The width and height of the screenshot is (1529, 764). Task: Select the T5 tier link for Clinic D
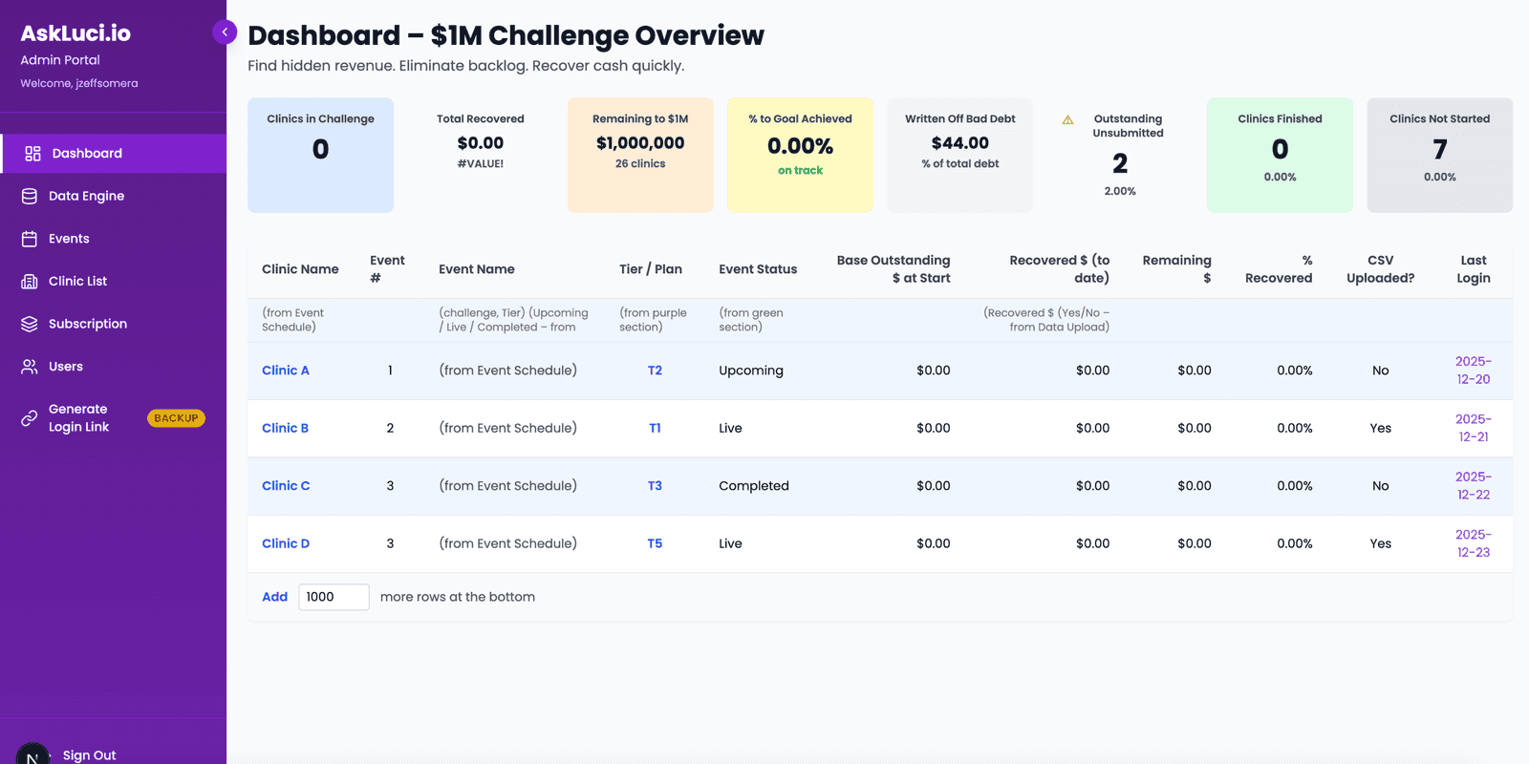655,543
